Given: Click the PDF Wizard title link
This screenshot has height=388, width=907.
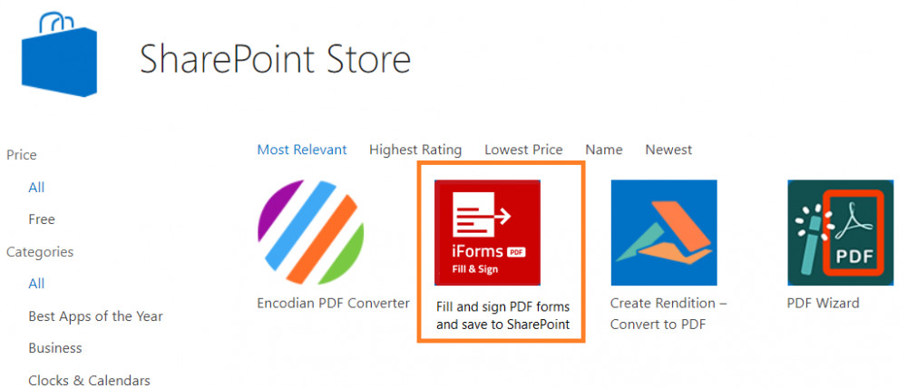Looking at the screenshot, I should [x=824, y=303].
